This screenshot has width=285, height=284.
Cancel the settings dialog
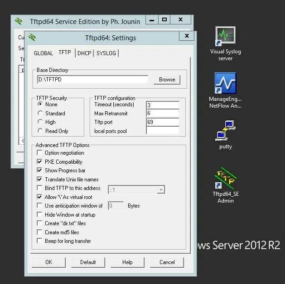click(167, 262)
